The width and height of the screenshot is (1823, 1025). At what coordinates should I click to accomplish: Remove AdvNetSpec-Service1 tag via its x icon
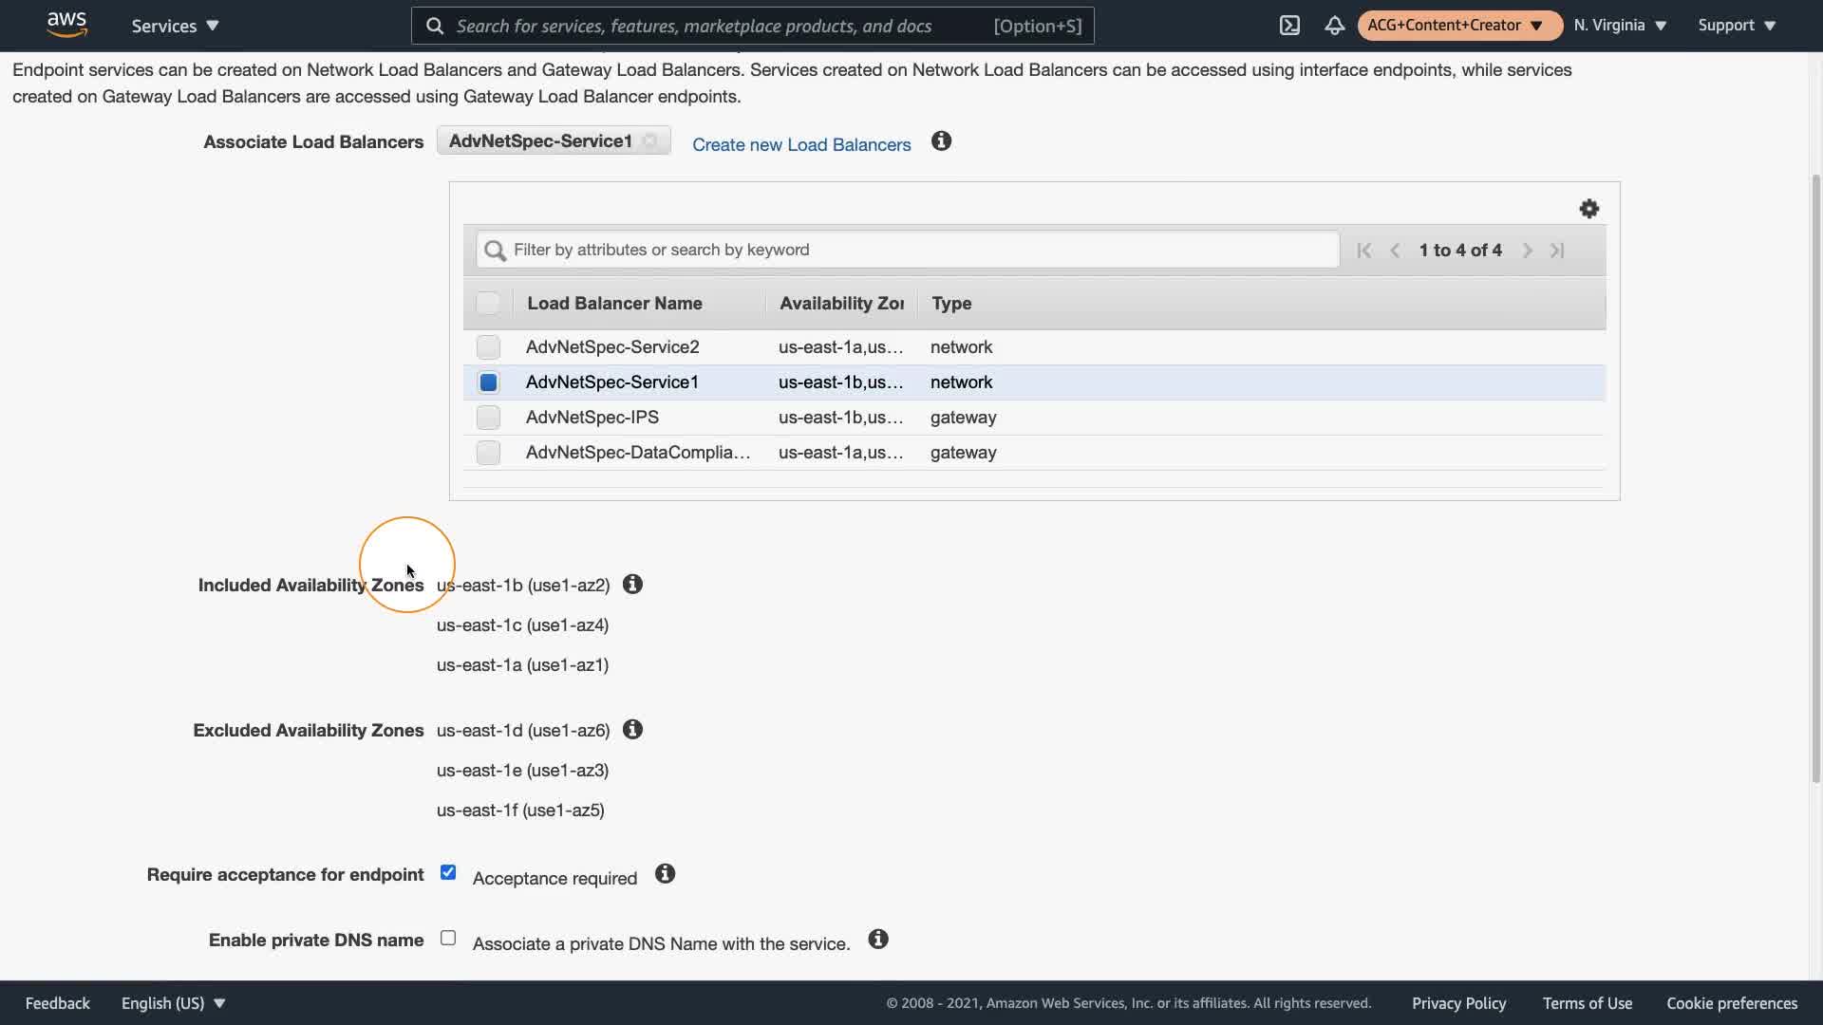point(650,141)
